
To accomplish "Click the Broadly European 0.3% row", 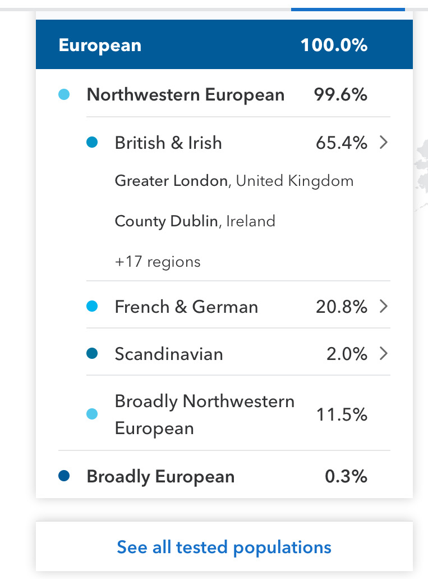I will tap(224, 476).
